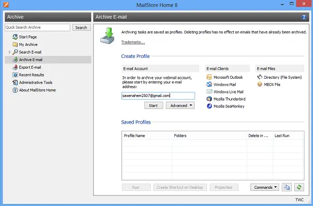Image resolution: width=313 pixels, height=206 pixels.
Task: Choose Mozilla Thunderbird client
Action: tap(230, 99)
